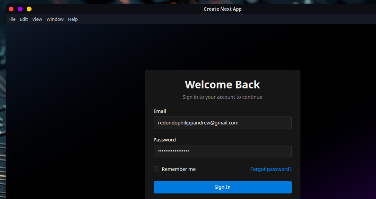Close the window with the red button
The width and height of the screenshot is (376, 199).
(x=11, y=9)
